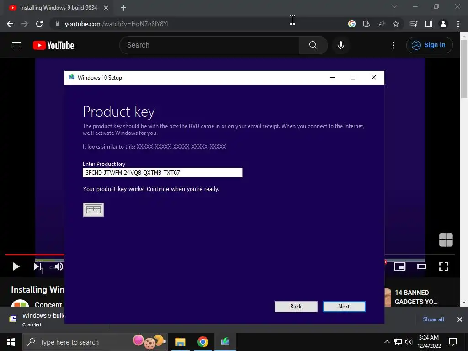Click the on-screen keyboard icon in Setup

coord(93,210)
